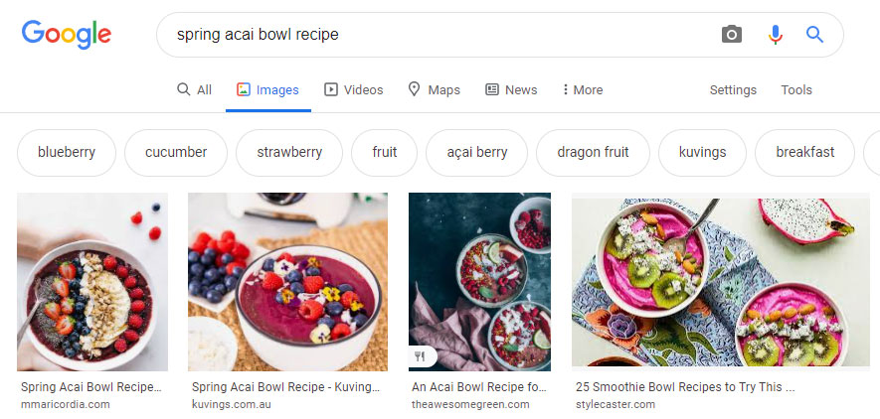Screen dimensions: 880x419
Task: Open the Settings menu
Action: (x=733, y=89)
